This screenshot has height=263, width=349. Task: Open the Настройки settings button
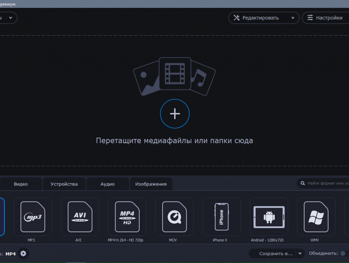326,18
